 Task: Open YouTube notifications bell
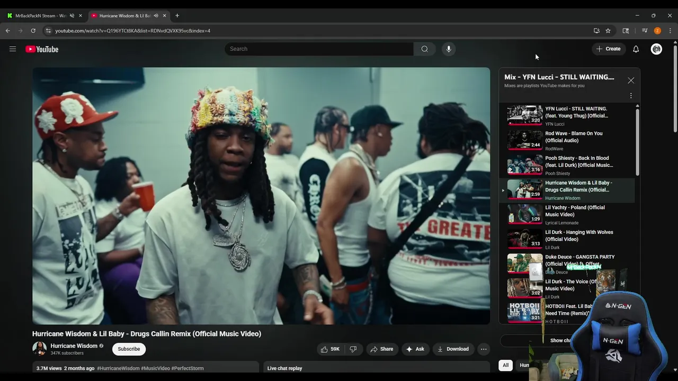tap(636, 49)
